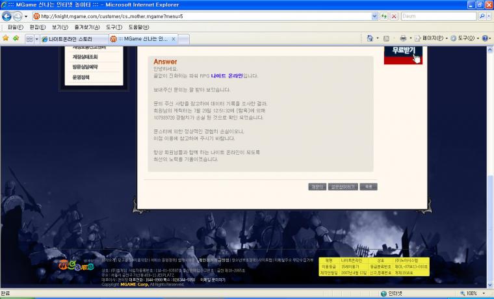This screenshot has width=494, height=299.
Task: Open Favorites Center star icon
Action: click(6, 38)
